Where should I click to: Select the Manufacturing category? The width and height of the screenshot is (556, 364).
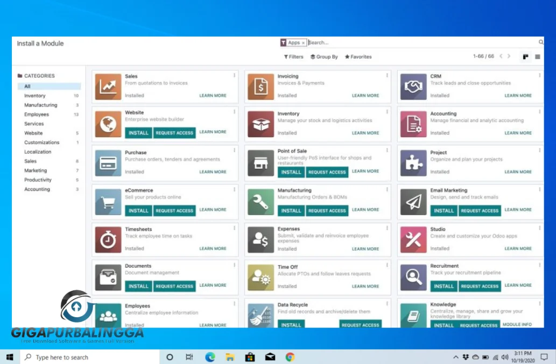point(40,105)
